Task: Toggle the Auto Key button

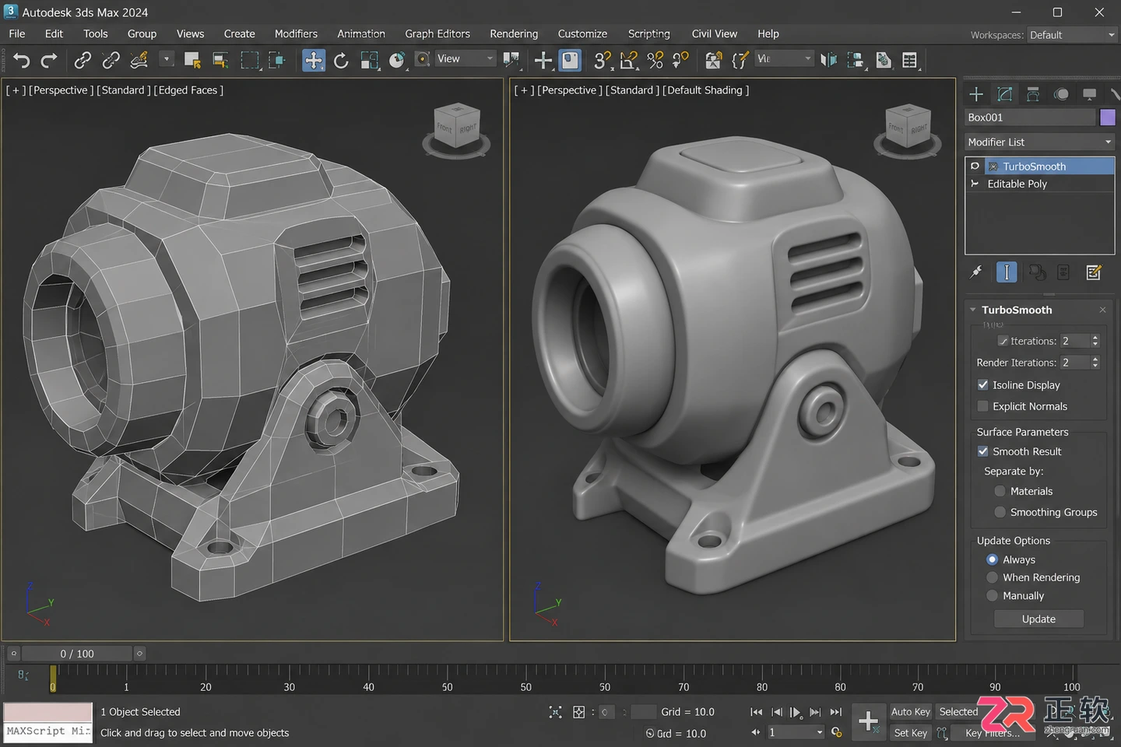Action: (911, 711)
